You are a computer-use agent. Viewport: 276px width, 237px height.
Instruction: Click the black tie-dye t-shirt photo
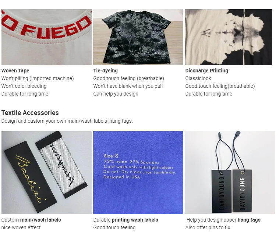point(138,37)
